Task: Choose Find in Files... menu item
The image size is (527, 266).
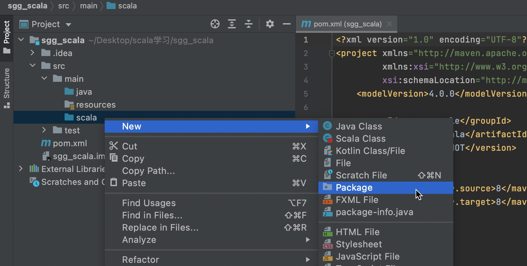Action: click(x=211, y=215)
